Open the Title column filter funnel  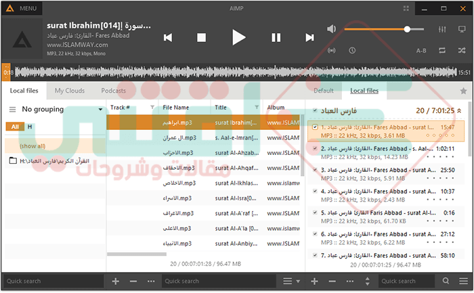(257, 107)
